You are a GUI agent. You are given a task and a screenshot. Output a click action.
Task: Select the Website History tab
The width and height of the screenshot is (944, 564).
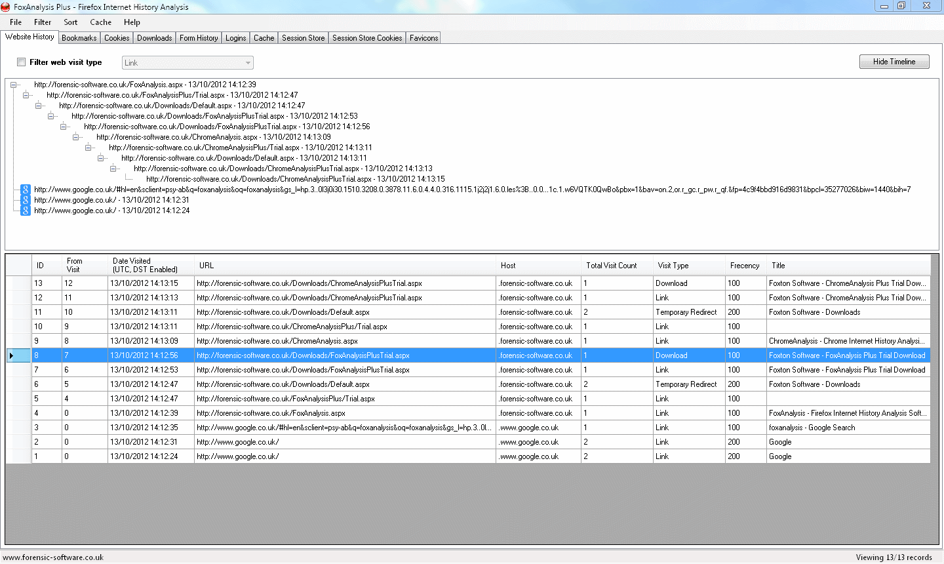pyautogui.click(x=29, y=37)
